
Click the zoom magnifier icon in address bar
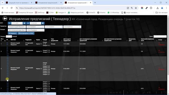[x=132, y=8]
